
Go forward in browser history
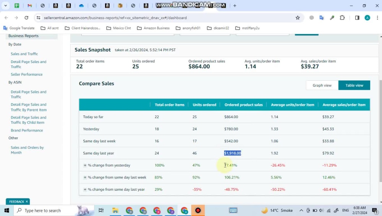coord(16,18)
